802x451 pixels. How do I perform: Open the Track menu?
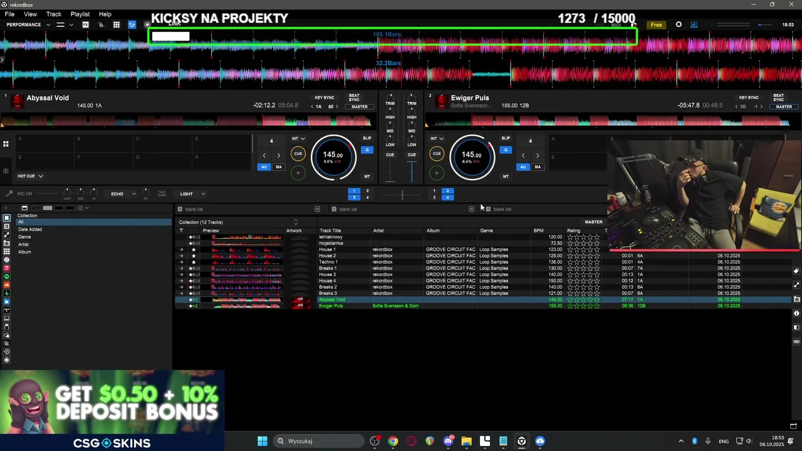pos(54,14)
